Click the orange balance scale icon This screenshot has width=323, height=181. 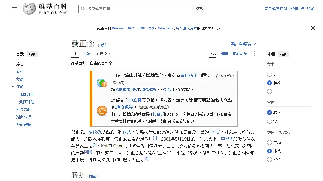point(102,110)
